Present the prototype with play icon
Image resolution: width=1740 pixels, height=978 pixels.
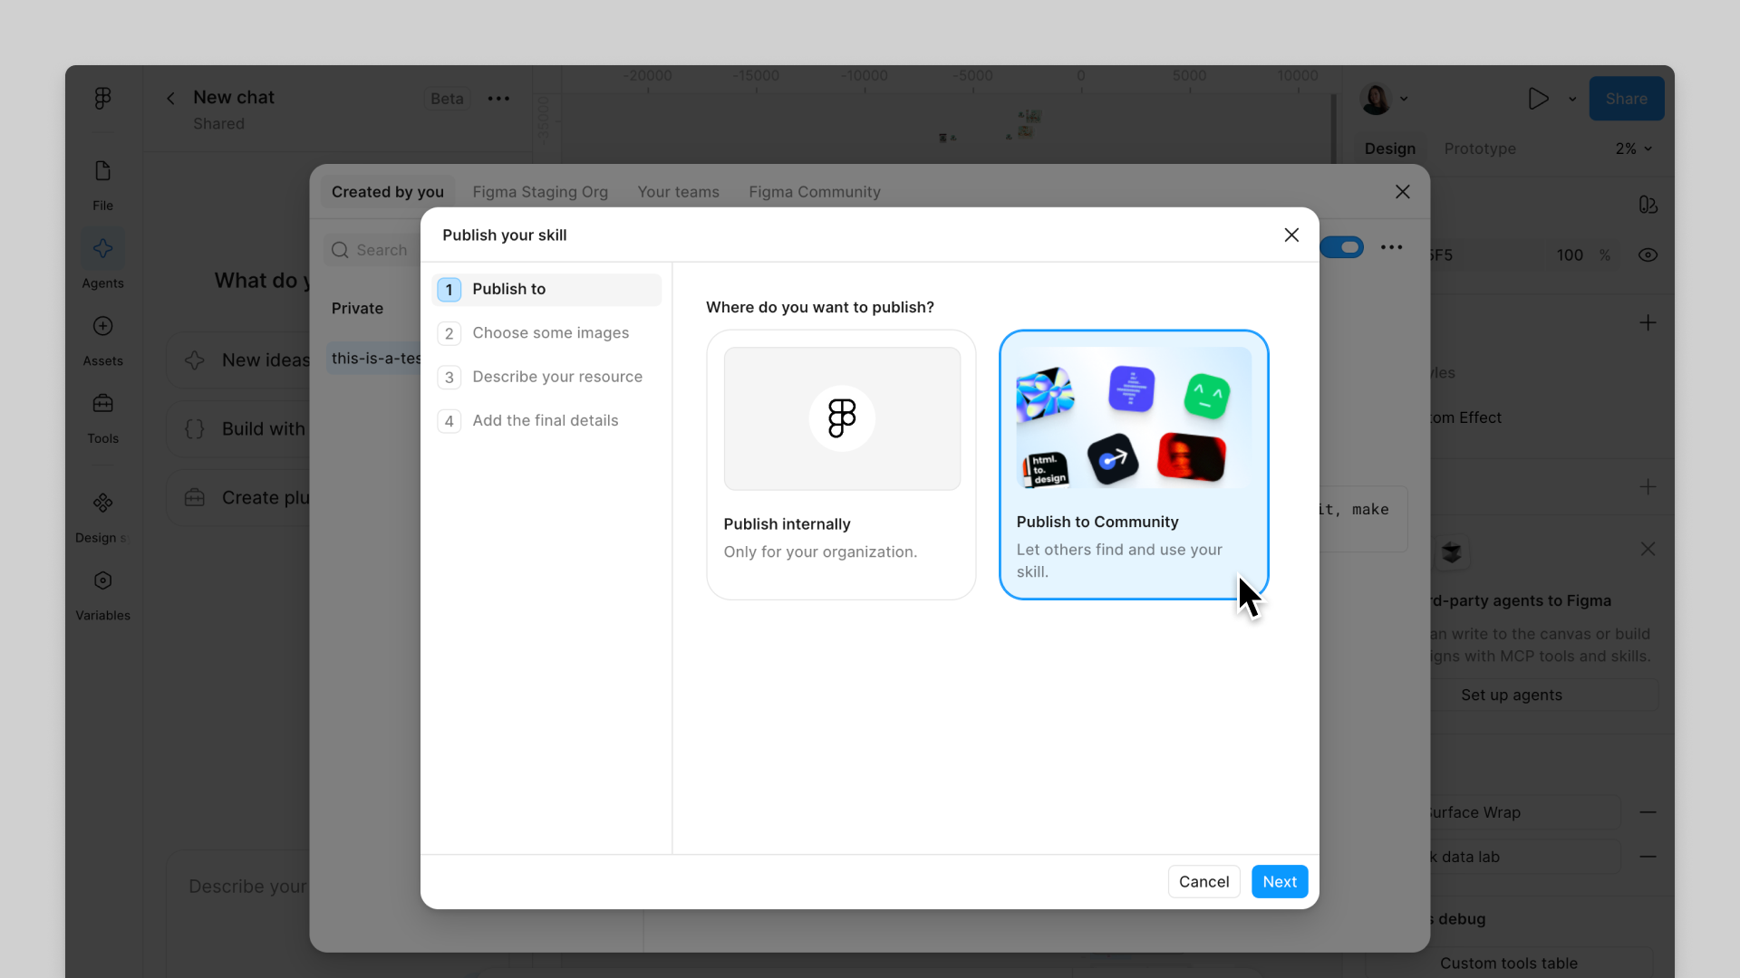click(1538, 99)
